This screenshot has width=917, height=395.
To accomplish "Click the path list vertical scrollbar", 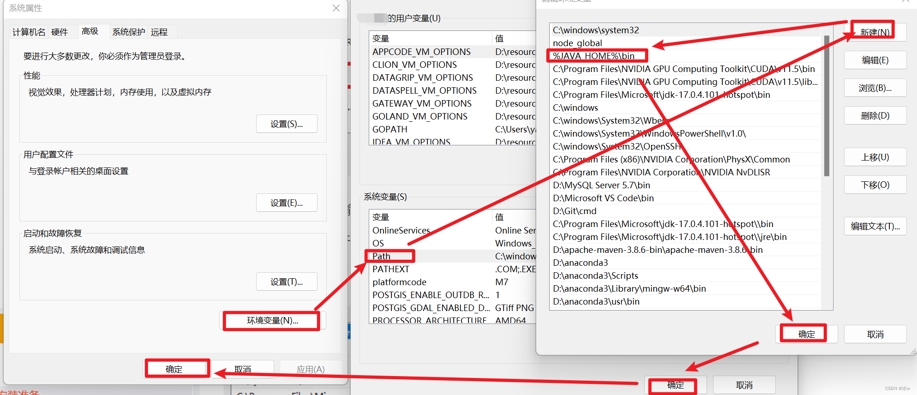I will pyautogui.click(x=827, y=106).
